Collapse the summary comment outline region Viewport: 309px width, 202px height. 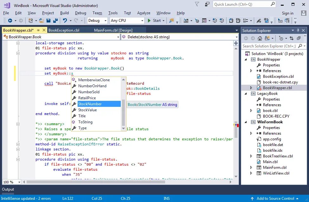(18, 124)
